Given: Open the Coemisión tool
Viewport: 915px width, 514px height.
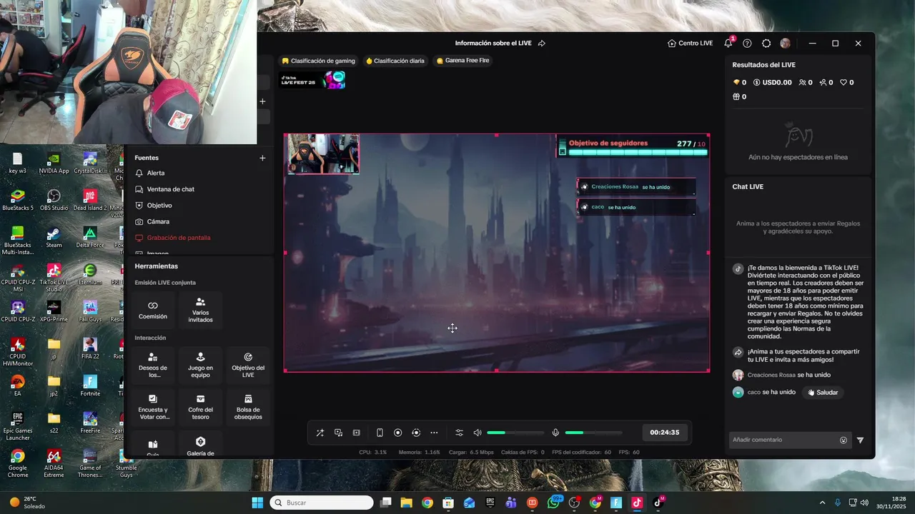Looking at the screenshot, I should (x=153, y=310).
